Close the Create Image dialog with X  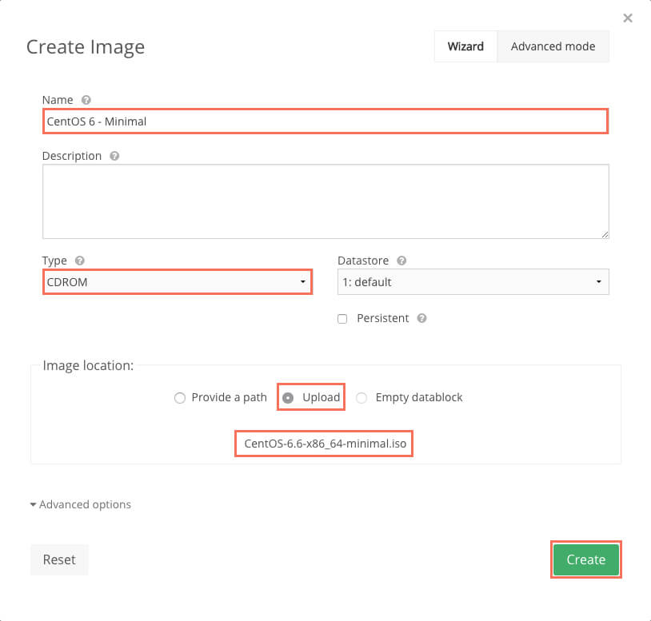pos(628,18)
